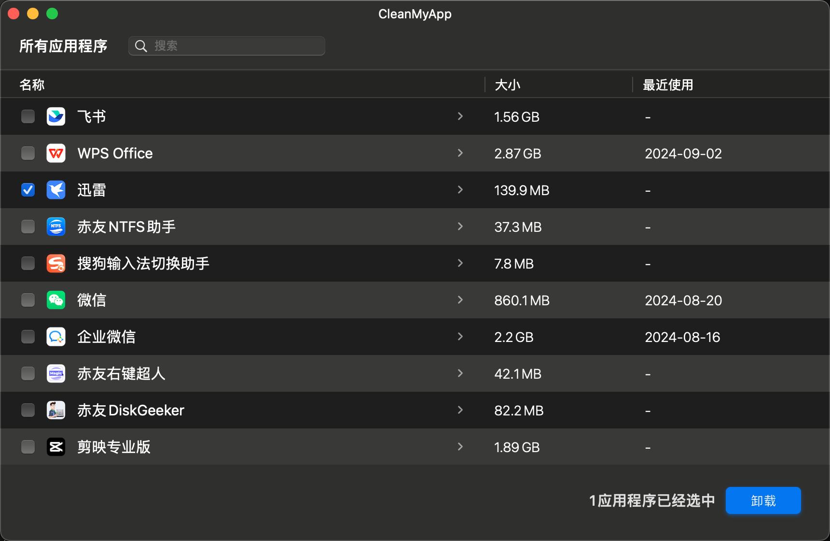Expand the 赤友DiskGeeker row chevron

[x=460, y=410]
